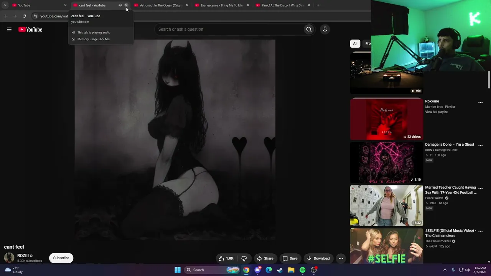Go to the YouTube home logo

[30, 30]
